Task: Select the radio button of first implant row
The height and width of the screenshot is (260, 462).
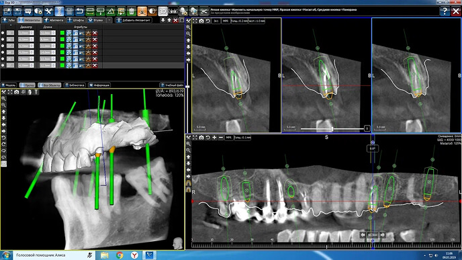Action: [x=3, y=33]
